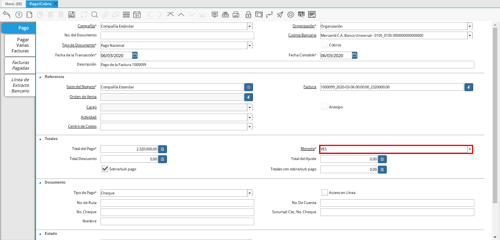
Task: Click the Factura lookup button
Action: point(469,87)
